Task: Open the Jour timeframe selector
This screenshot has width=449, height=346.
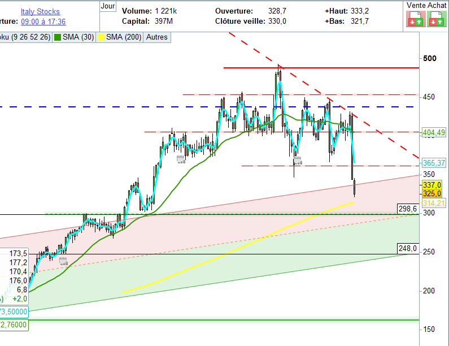Action: [x=107, y=6]
